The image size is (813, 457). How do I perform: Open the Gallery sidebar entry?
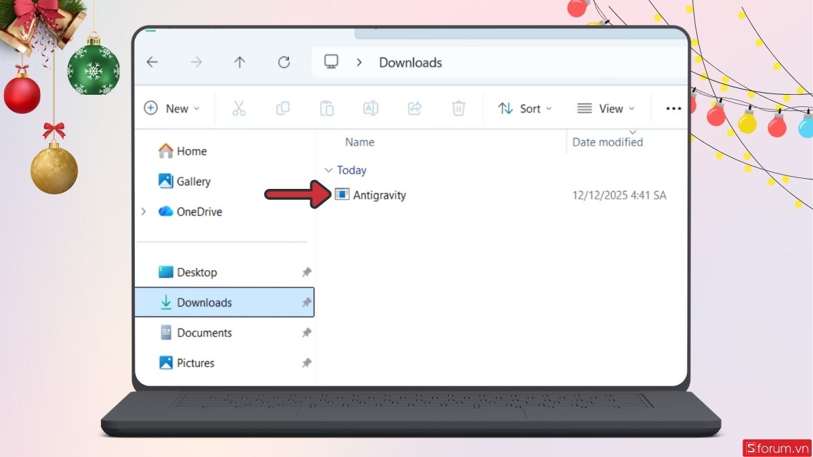192,181
